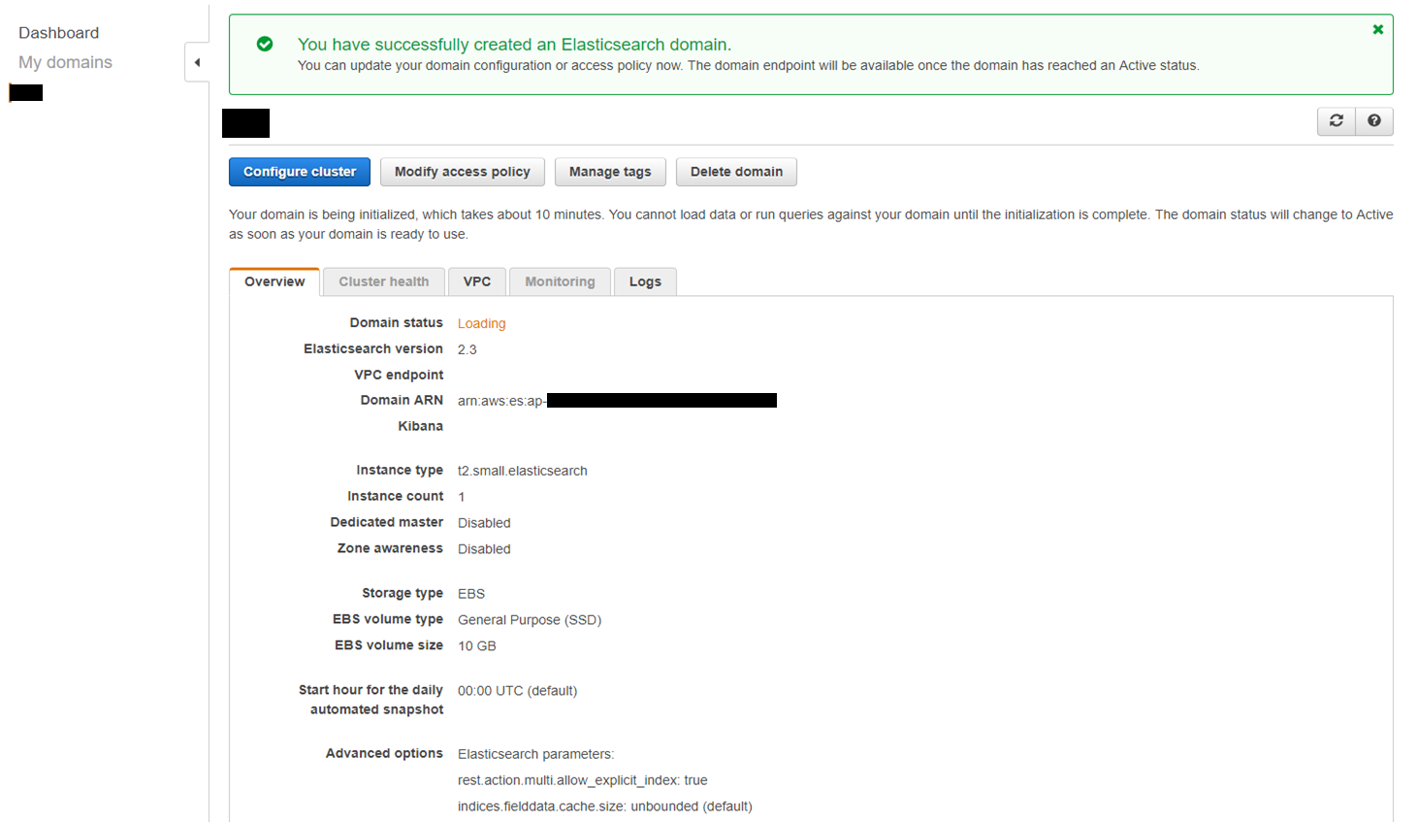
Task: Switch to the Monitoring tab
Action: 560,281
